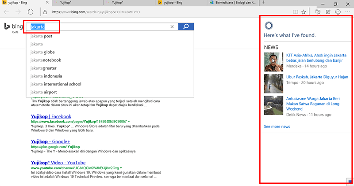Minimize the browser window

(x=323, y=4)
